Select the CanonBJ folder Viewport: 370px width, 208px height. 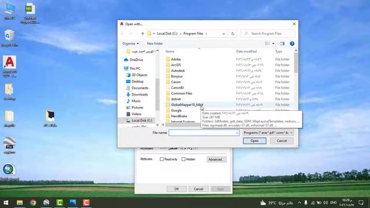click(x=177, y=87)
